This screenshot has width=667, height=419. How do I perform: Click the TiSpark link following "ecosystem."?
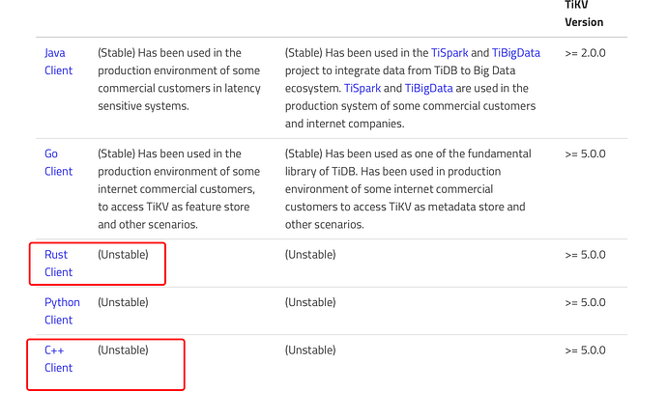[365, 88]
